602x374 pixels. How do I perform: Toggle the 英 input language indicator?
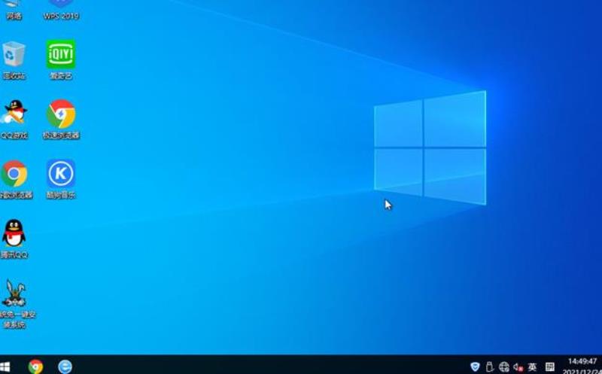pos(532,367)
